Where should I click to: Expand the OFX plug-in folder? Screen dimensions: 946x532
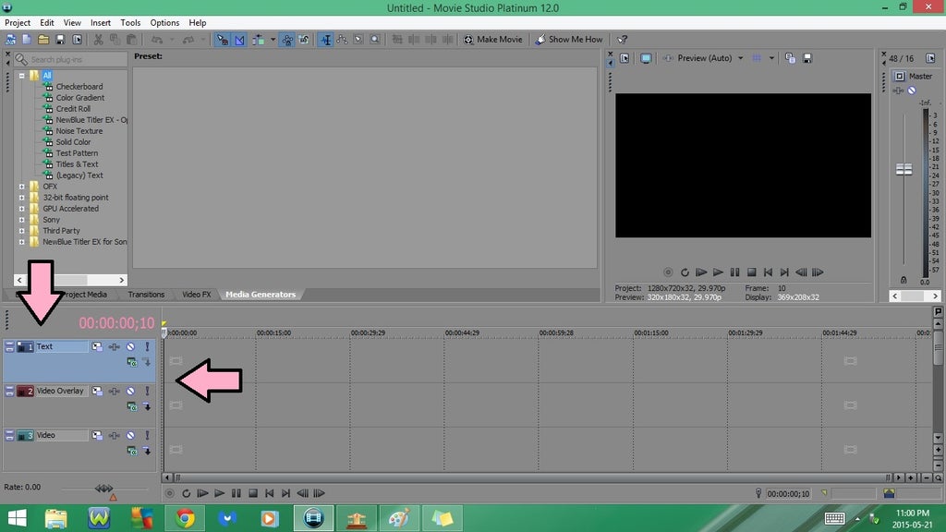click(x=21, y=187)
